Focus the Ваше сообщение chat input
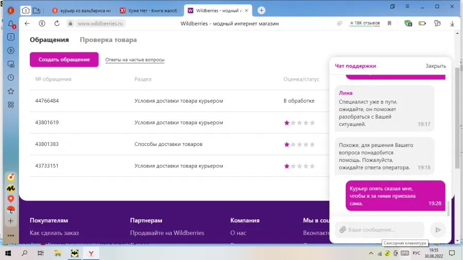Image resolution: width=463 pixels, height=260 pixels. click(x=380, y=229)
